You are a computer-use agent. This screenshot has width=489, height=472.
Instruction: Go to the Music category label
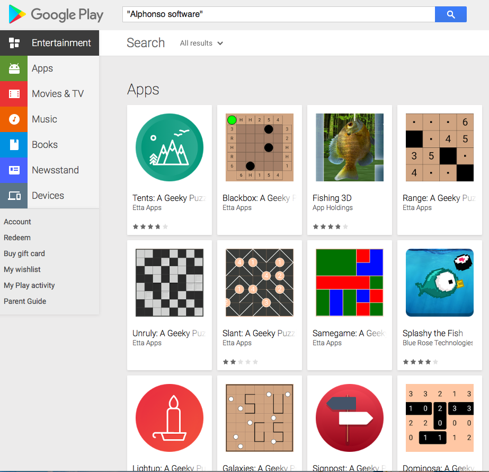[x=45, y=119]
